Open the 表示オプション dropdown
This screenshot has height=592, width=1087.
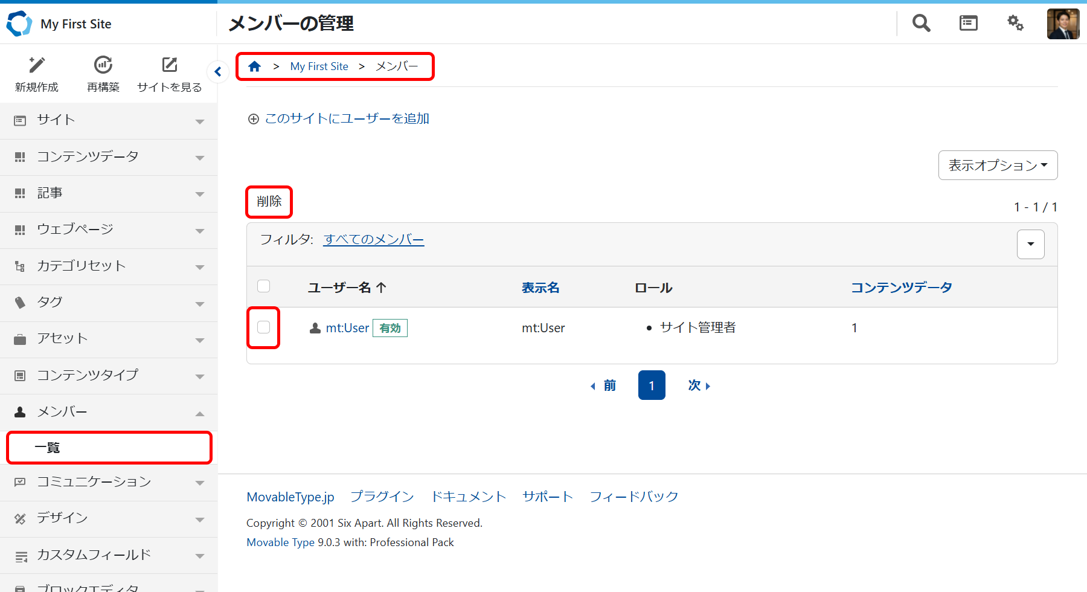(x=998, y=166)
